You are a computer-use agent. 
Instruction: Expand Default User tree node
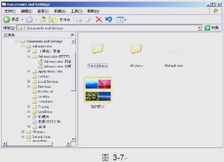(x=23, y=137)
